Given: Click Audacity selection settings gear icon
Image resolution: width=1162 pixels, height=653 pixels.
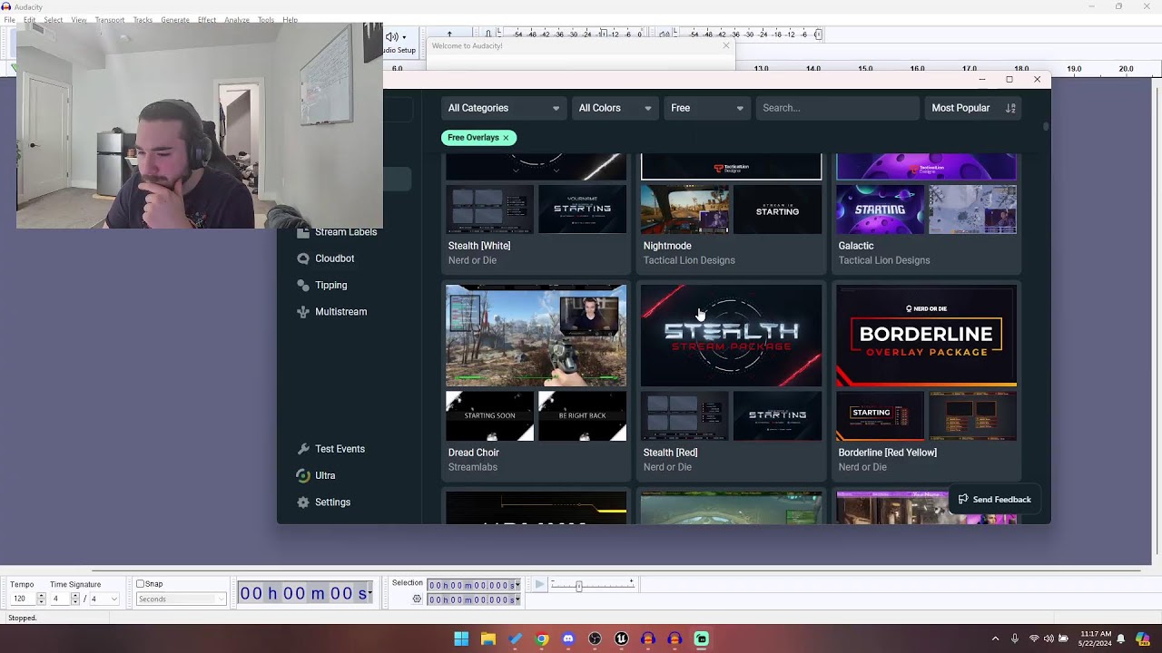Looking at the screenshot, I should [x=417, y=599].
